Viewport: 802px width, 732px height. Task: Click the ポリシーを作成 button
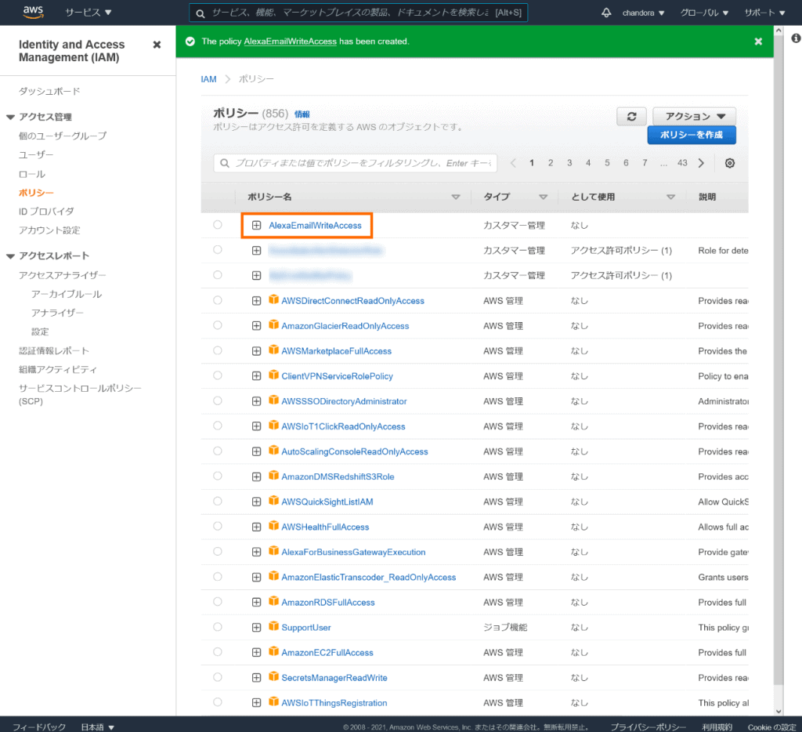pos(692,135)
